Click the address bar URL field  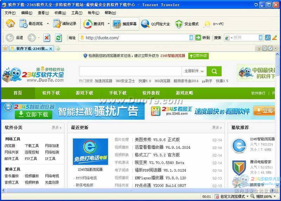(136, 38)
